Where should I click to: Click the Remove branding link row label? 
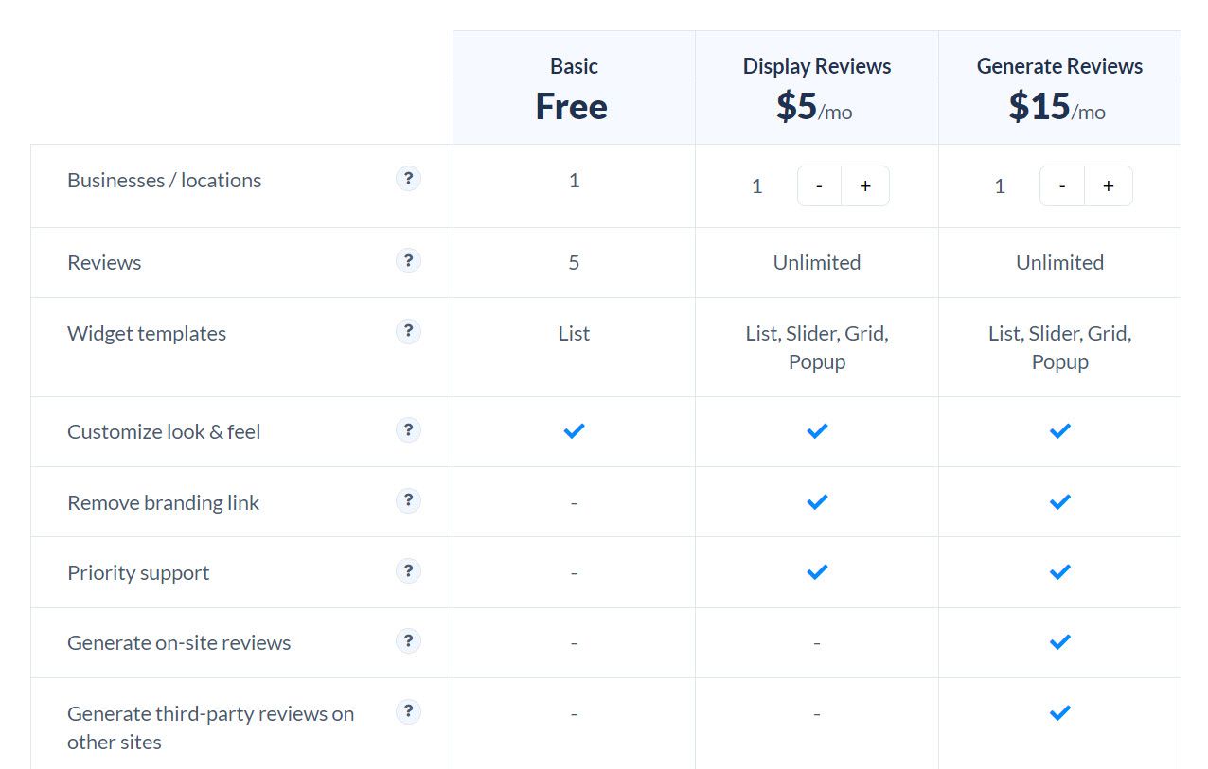tap(163, 502)
